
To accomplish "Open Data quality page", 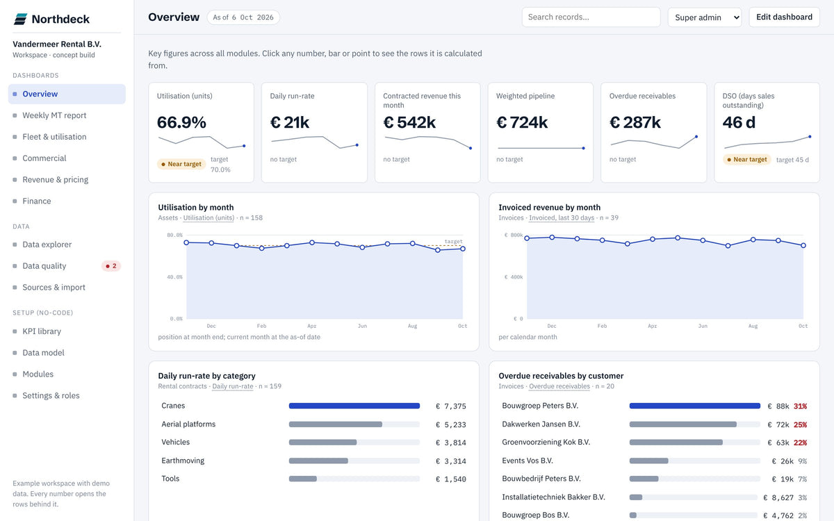I will pyautogui.click(x=67, y=266).
